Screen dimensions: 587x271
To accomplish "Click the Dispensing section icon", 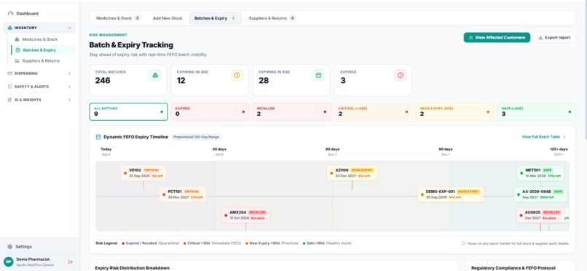I will point(10,74).
